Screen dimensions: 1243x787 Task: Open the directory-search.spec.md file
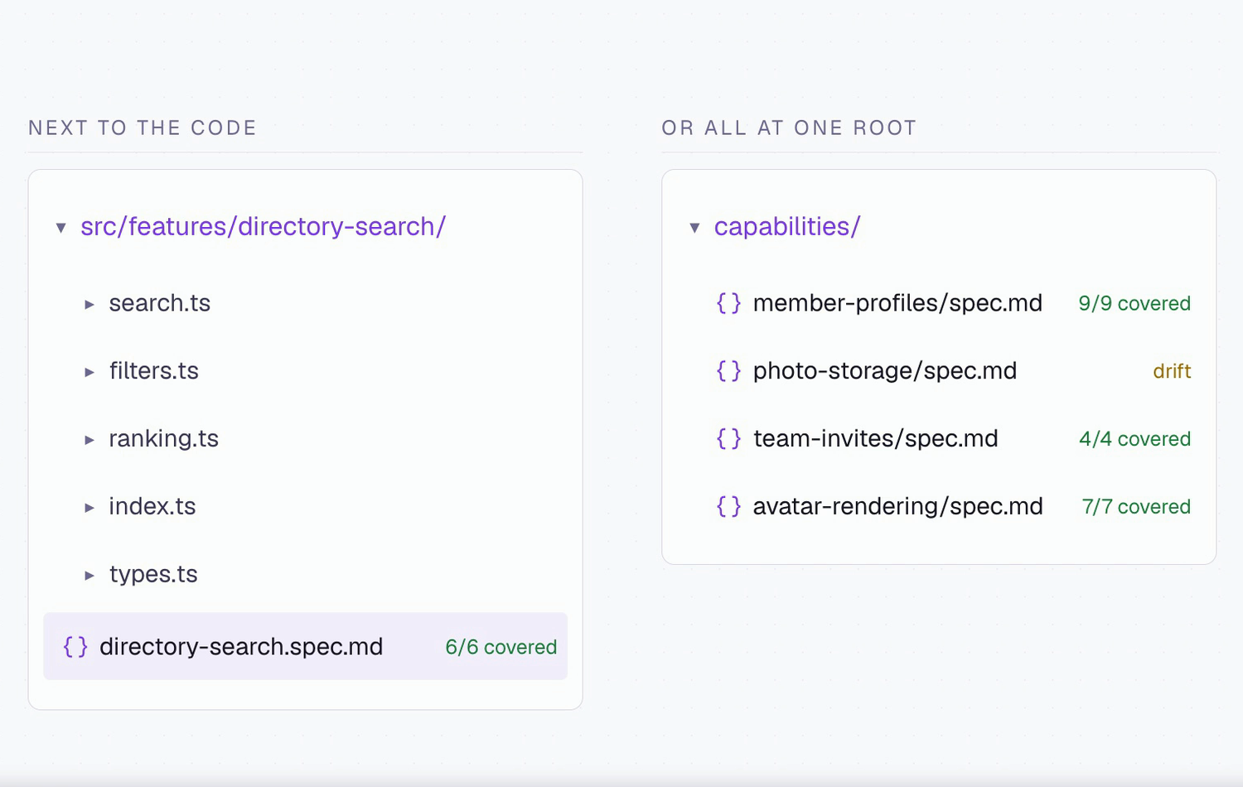pyautogui.click(x=305, y=646)
